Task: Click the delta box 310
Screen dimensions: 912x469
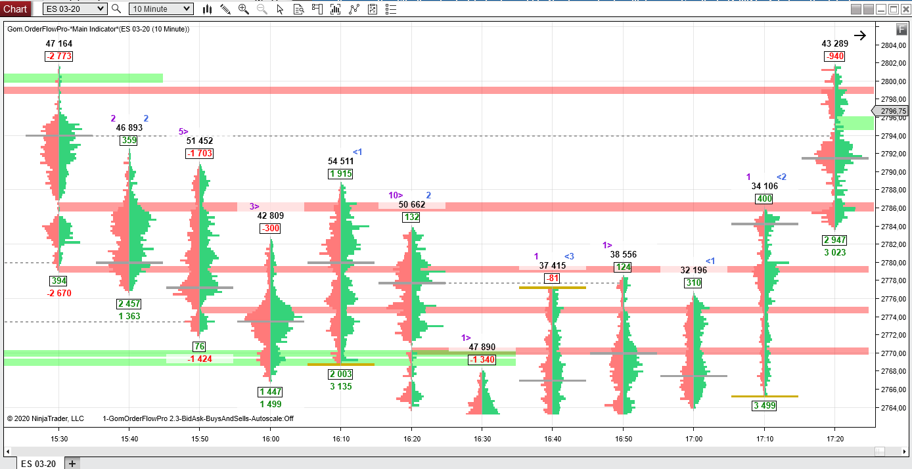Action: pos(694,282)
